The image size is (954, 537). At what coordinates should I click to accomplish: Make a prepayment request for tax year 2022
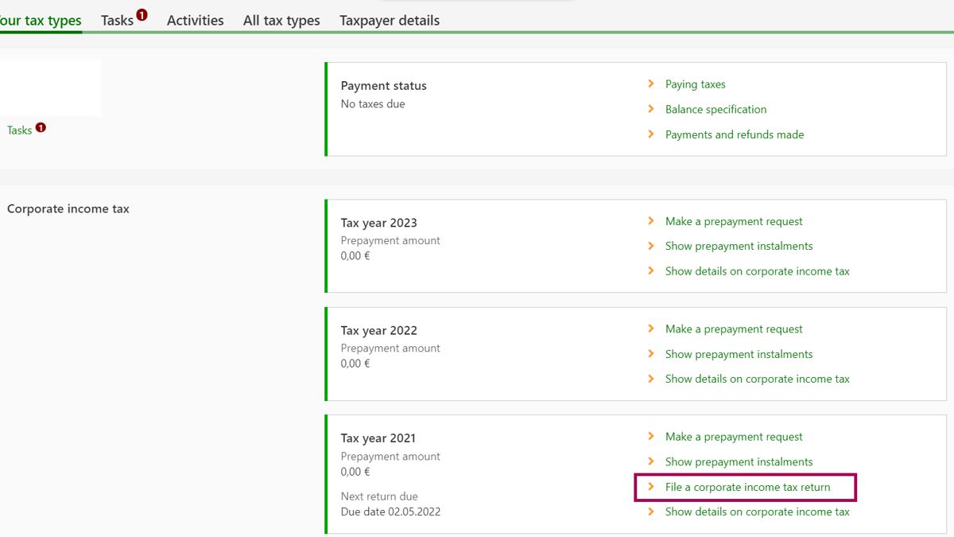tap(733, 329)
